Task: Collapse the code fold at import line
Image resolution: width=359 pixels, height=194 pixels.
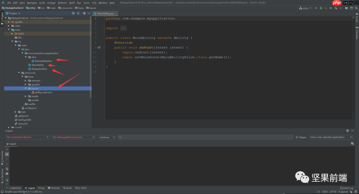Action: (x=104, y=28)
